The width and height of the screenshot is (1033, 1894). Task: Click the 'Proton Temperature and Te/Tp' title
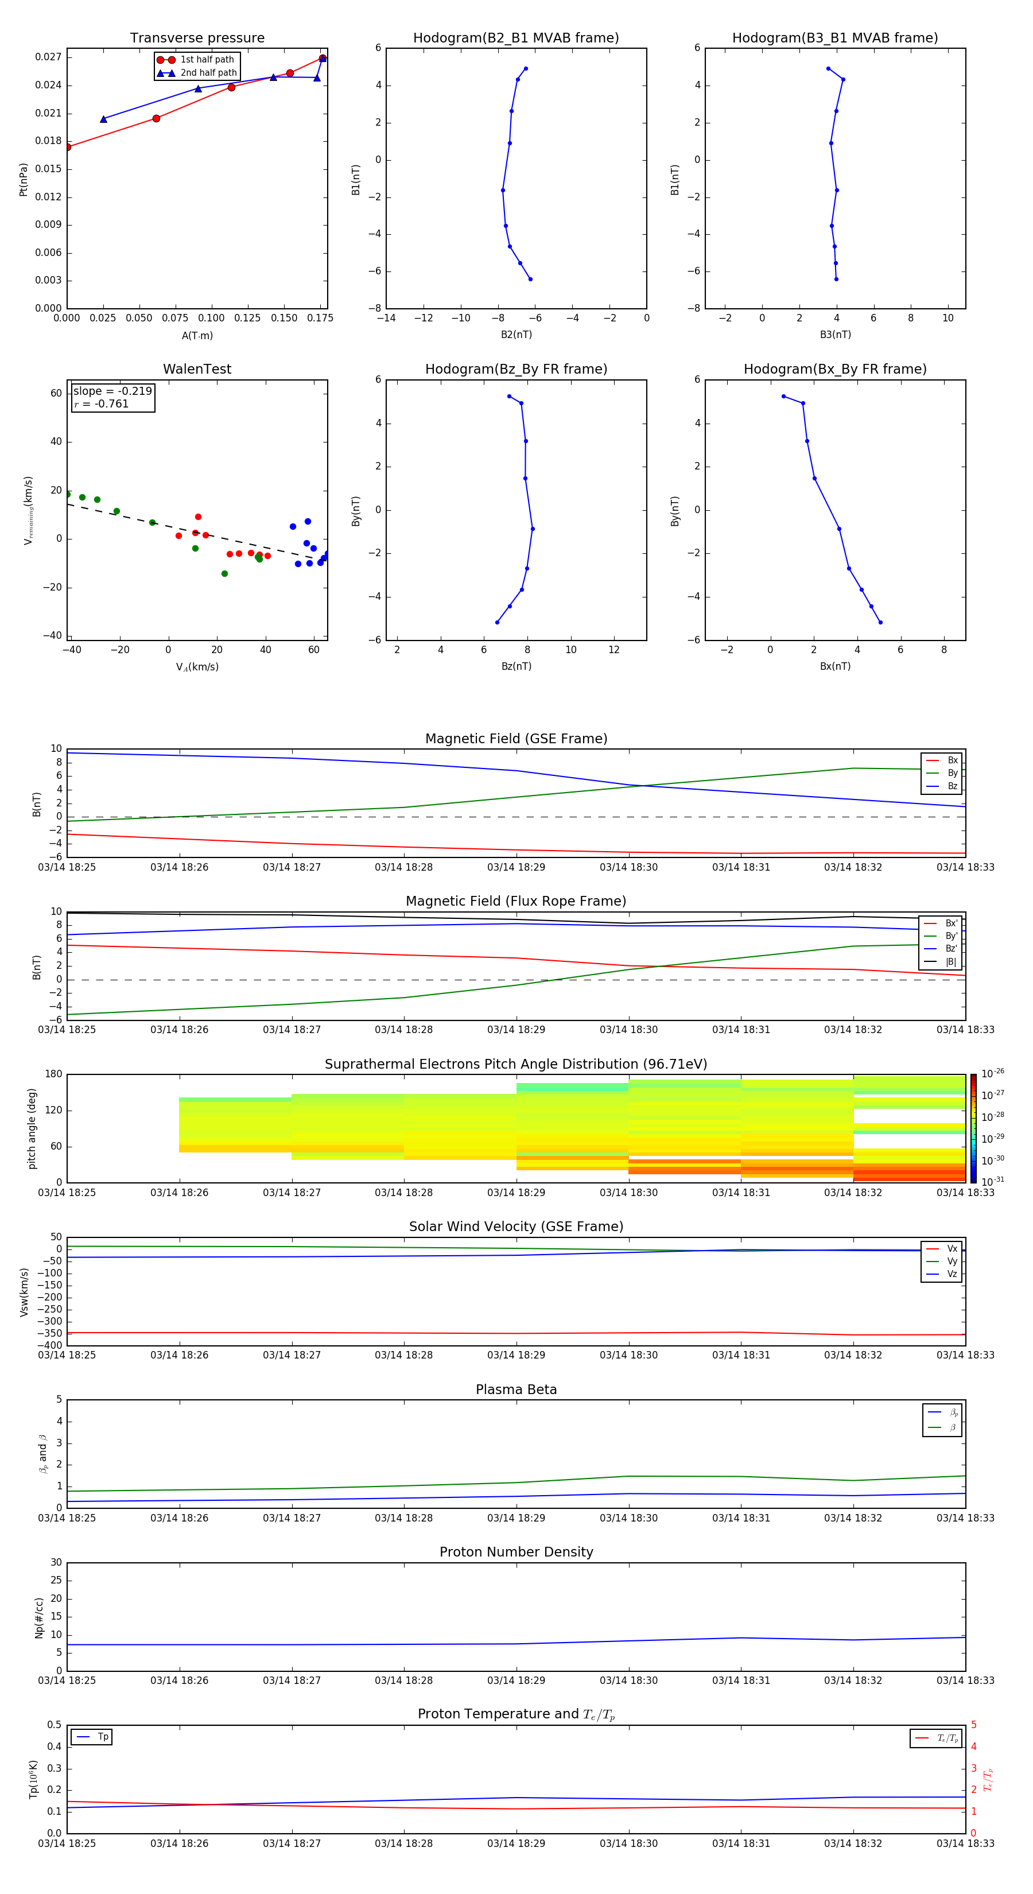[x=516, y=1714]
